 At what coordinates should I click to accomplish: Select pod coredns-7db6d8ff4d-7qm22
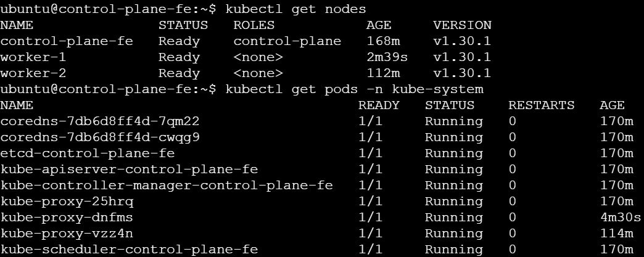tap(100, 121)
